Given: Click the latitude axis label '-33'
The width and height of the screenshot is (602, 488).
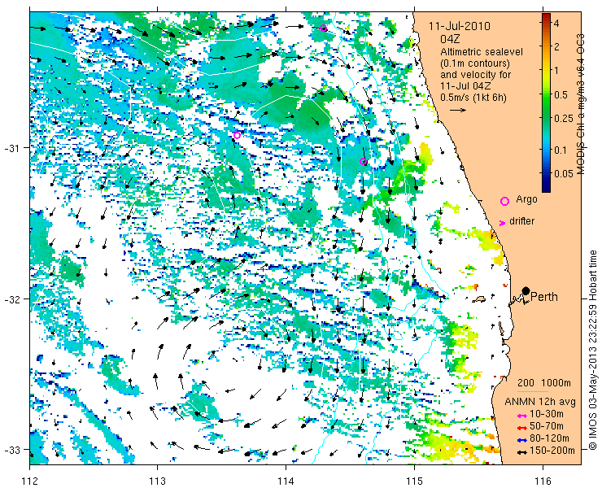Looking at the screenshot, I should pyautogui.click(x=12, y=449).
